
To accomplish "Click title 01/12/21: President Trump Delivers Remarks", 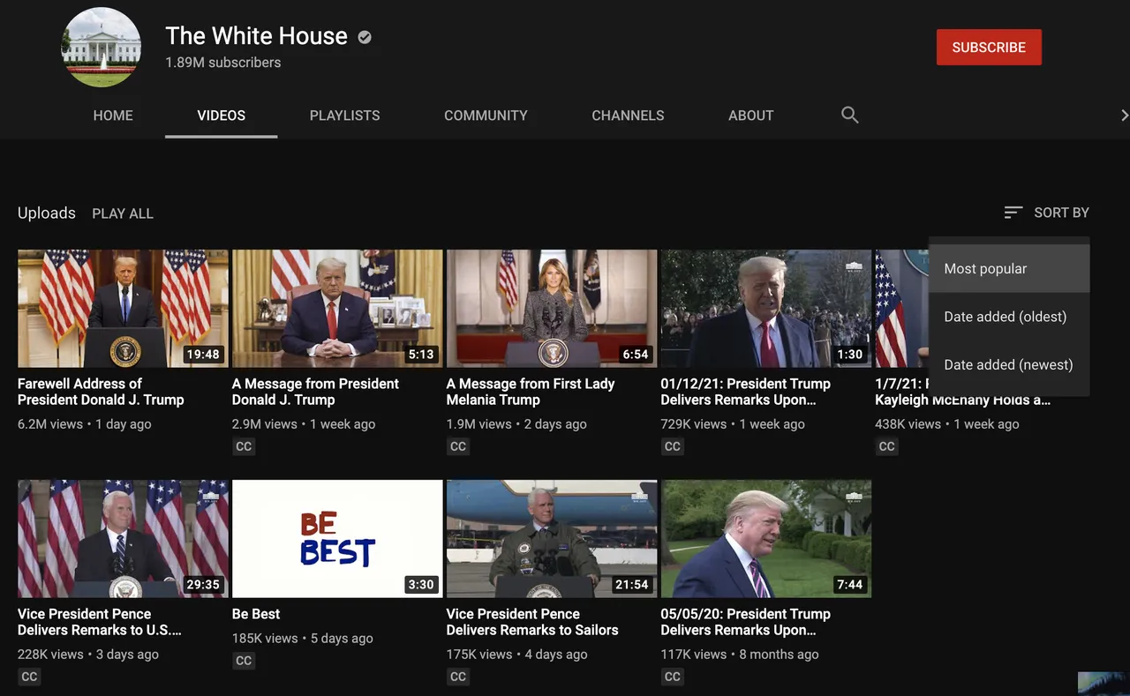I will [746, 392].
